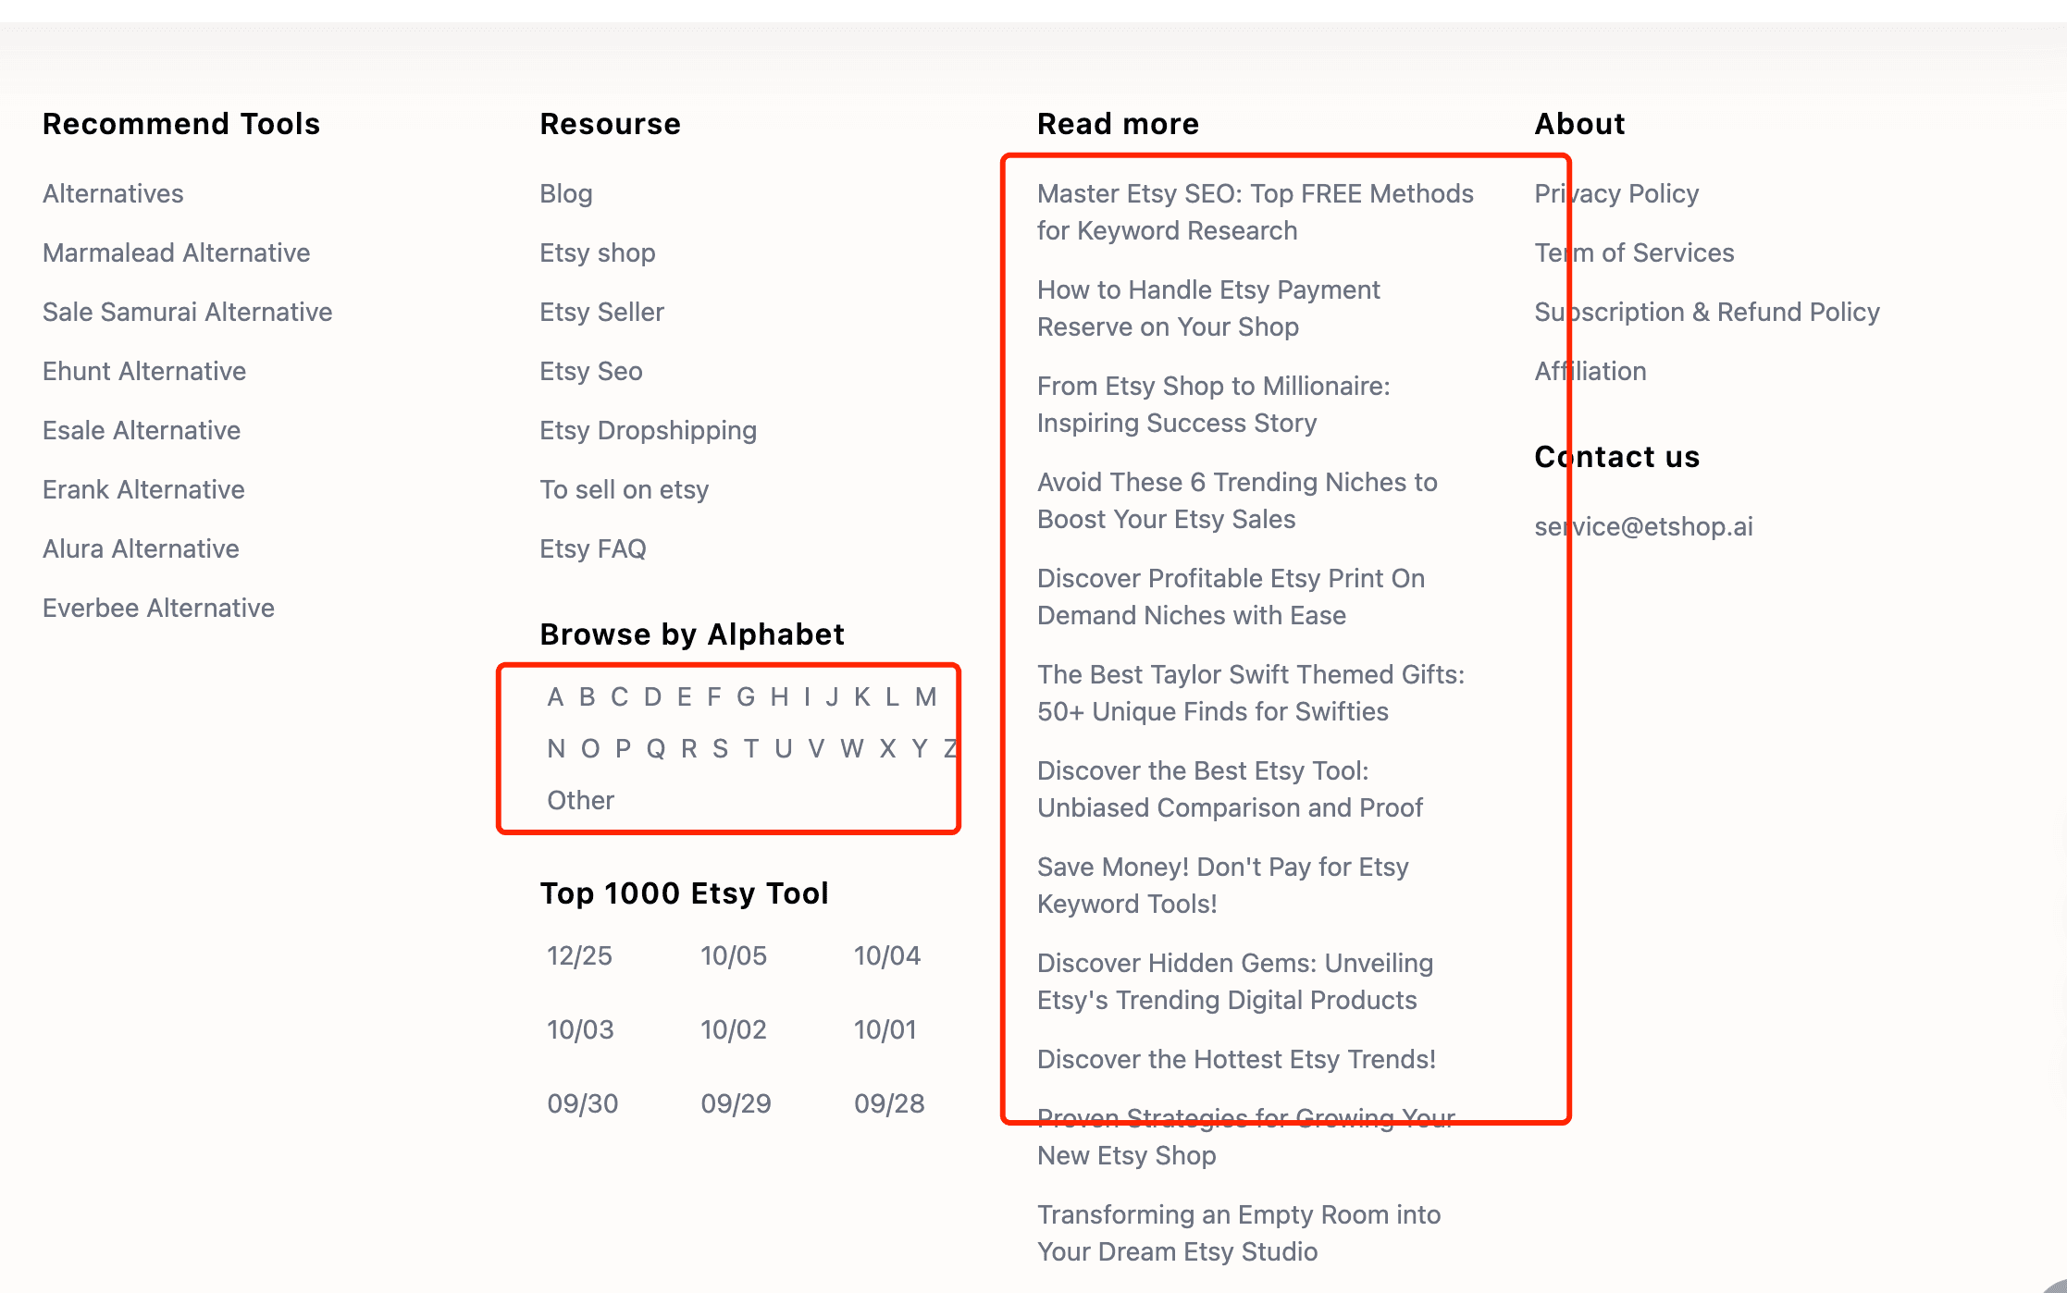Image resolution: width=2067 pixels, height=1293 pixels.
Task: Open Etsy FAQ link
Action: (593, 548)
